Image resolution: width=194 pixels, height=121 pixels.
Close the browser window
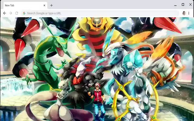(x=190, y=5)
